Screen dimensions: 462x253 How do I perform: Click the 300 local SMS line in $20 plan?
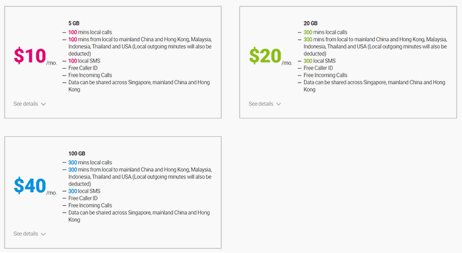pos(321,61)
